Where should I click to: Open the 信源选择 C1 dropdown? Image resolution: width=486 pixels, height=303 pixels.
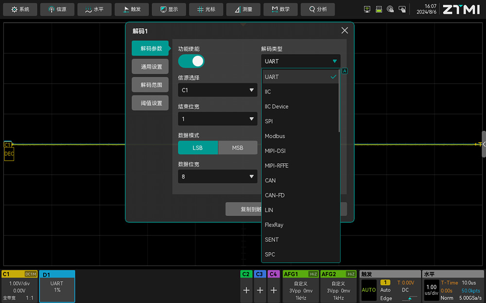(x=217, y=90)
